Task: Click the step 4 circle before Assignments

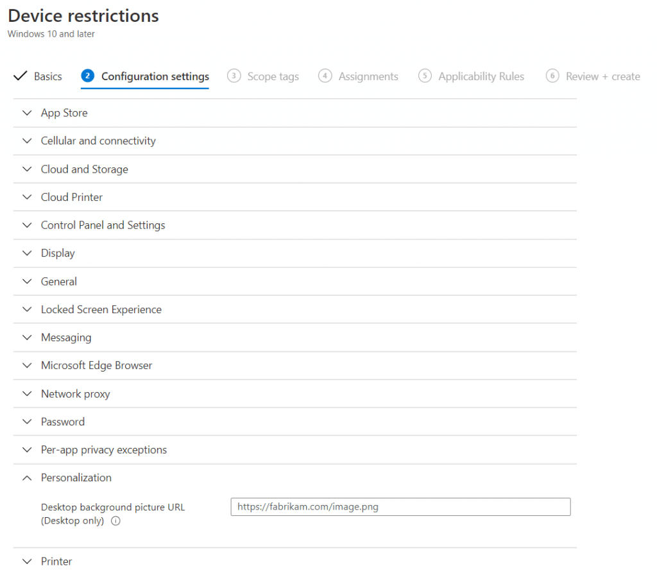Action: [325, 76]
